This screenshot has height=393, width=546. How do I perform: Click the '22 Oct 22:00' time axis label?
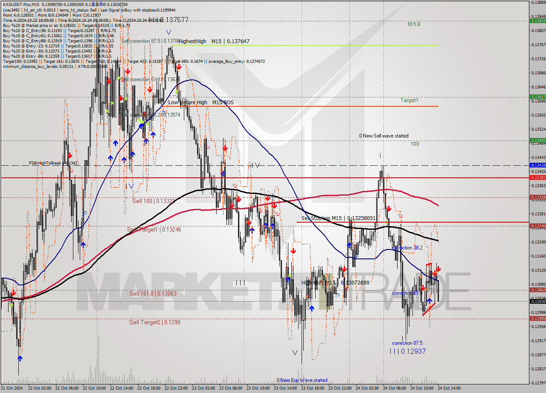point(176,388)
